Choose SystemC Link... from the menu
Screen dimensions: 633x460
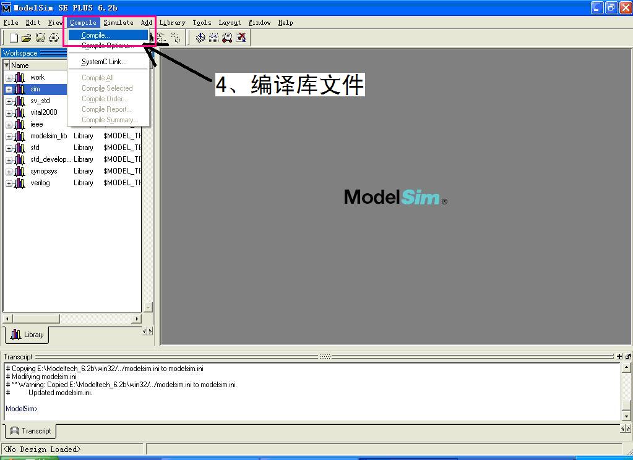pos(108,62)
